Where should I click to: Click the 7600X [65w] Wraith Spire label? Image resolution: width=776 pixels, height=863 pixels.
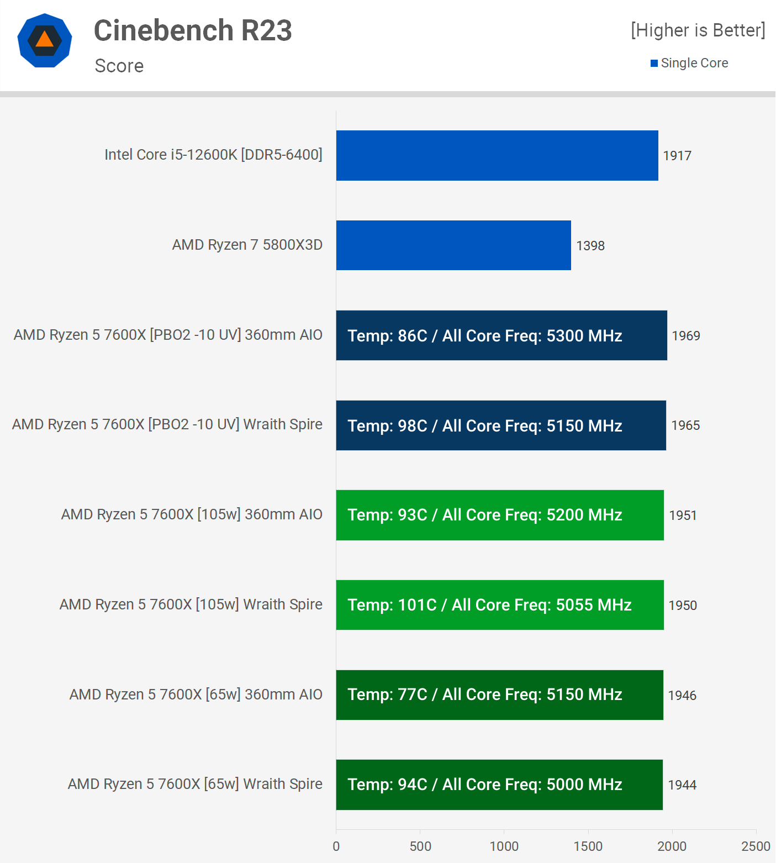[195, 784]
